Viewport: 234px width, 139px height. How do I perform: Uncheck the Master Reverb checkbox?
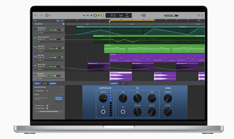pyautogui.click(x=35, y=108)
